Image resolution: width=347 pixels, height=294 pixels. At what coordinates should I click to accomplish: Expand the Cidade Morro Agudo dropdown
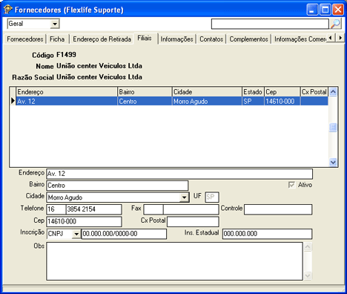[x=184, y=197]
